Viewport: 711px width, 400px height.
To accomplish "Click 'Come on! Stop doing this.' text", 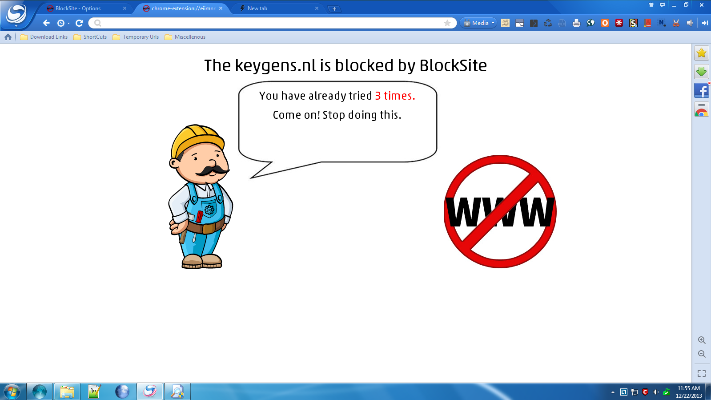I will pyautogui.click(x=337, y=115).
